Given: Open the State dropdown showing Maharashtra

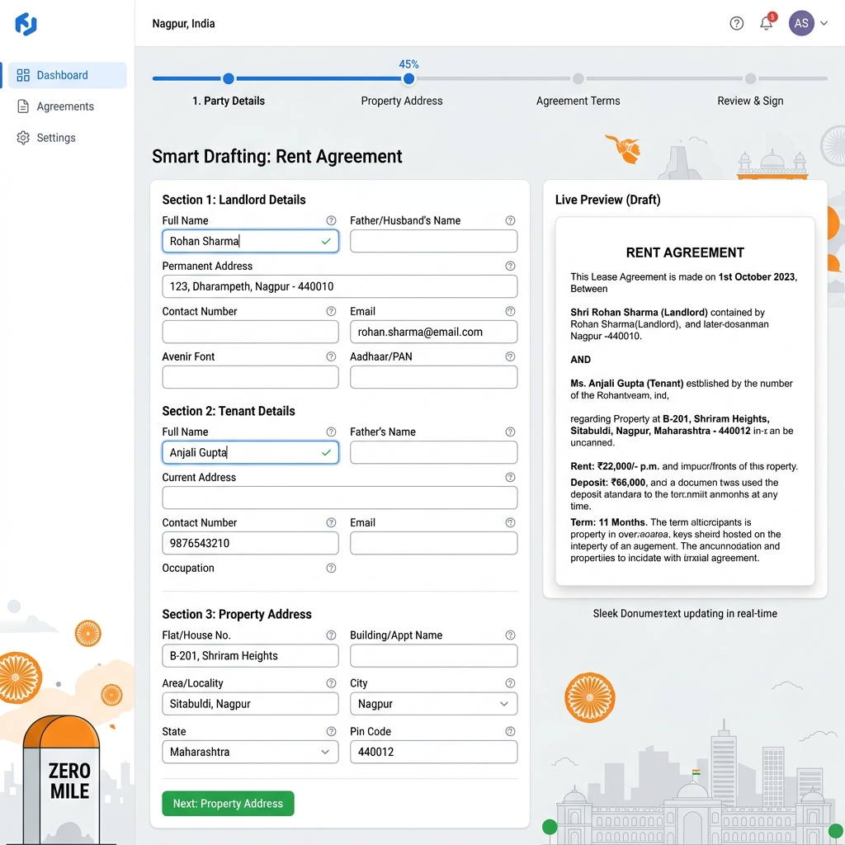Looking at the screenshot, I should point(250,751).
